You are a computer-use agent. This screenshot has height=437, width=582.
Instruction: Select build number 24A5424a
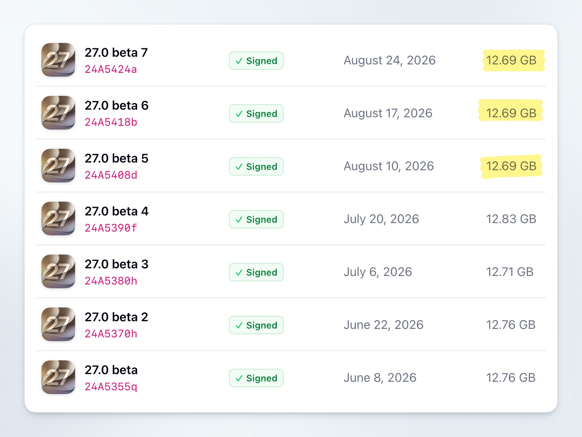pyautogui.click(x=111, y=69)
